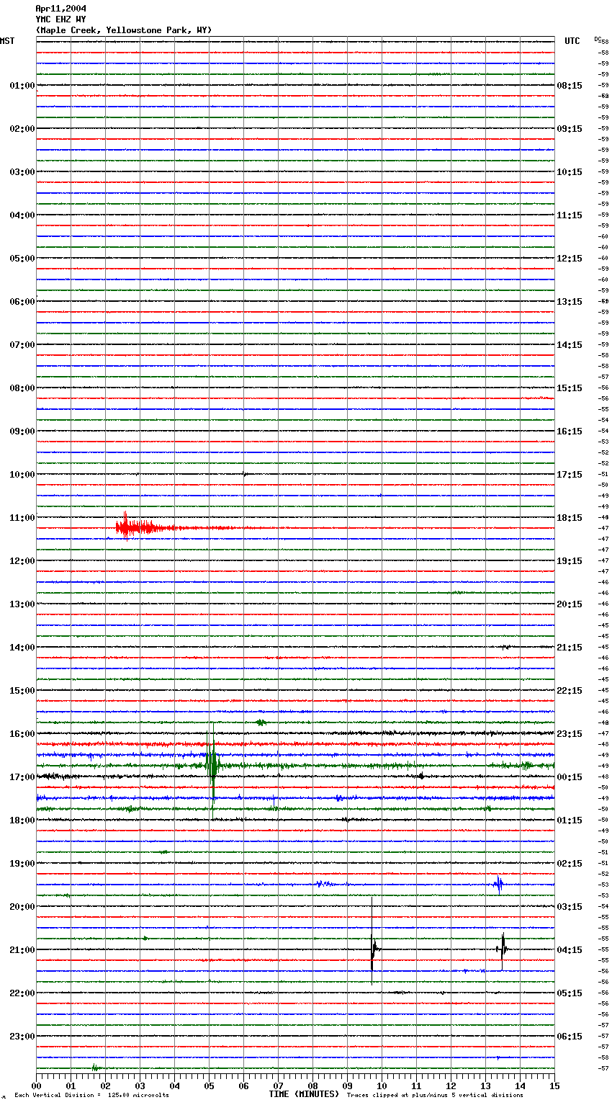Select the '17:00' MST hour label
This screenshot has width=612, height=1105.
click(22, 777)
